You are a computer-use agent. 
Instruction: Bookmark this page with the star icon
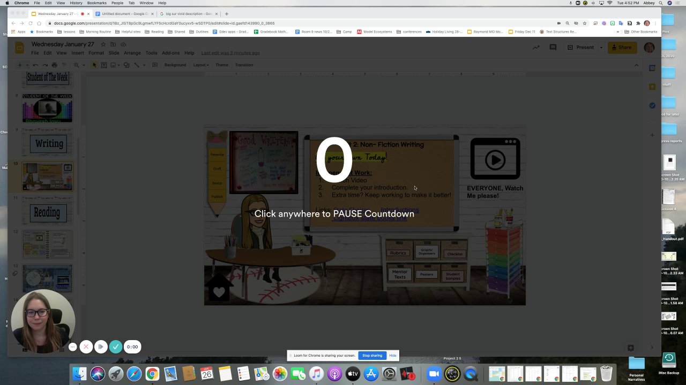point(585,24)
